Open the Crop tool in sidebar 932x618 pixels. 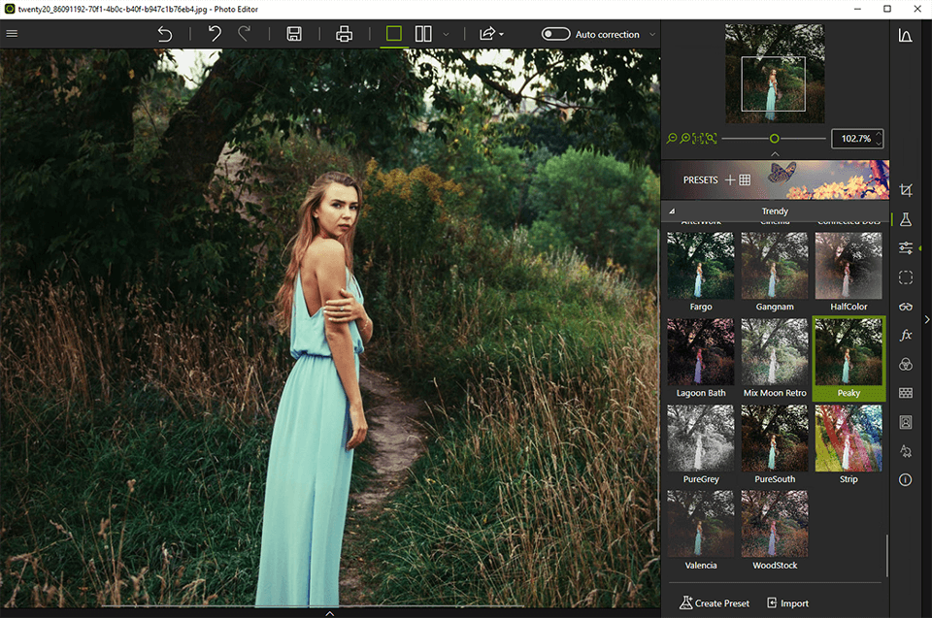click(905, 191)
